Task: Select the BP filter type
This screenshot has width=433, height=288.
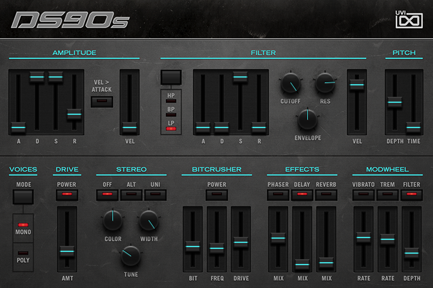Action: tap(171, 115)
